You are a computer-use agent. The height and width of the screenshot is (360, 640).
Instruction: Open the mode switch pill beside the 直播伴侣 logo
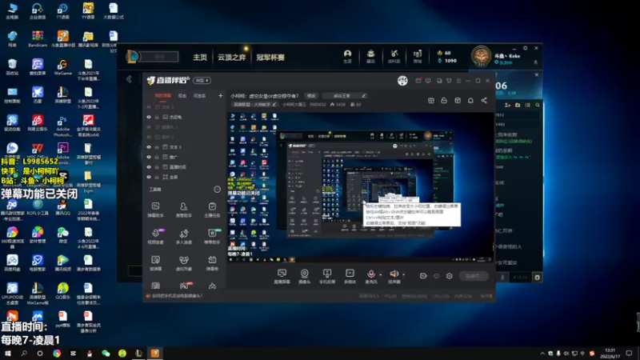(202, 81)
